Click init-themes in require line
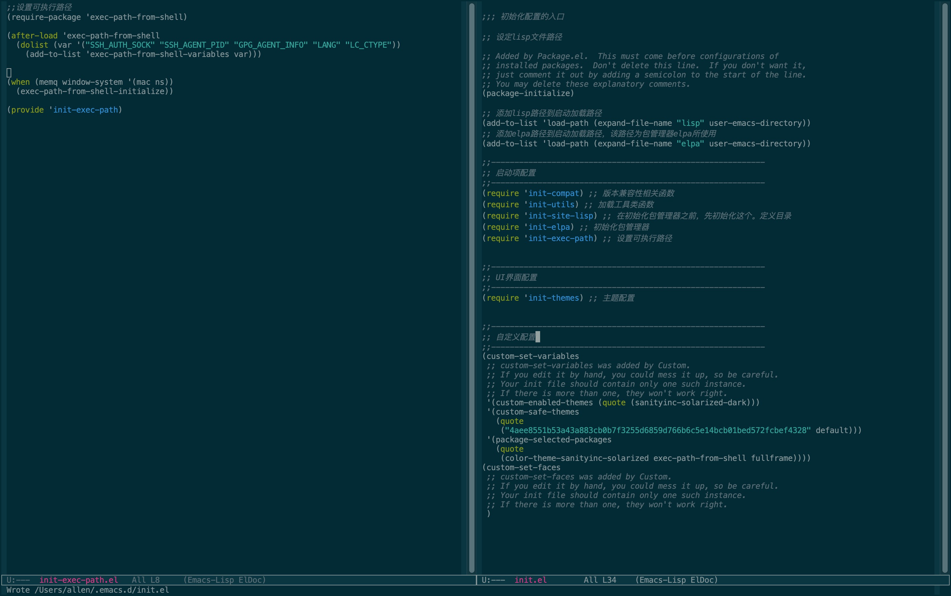The image size is (951, 596). point(554,298)
